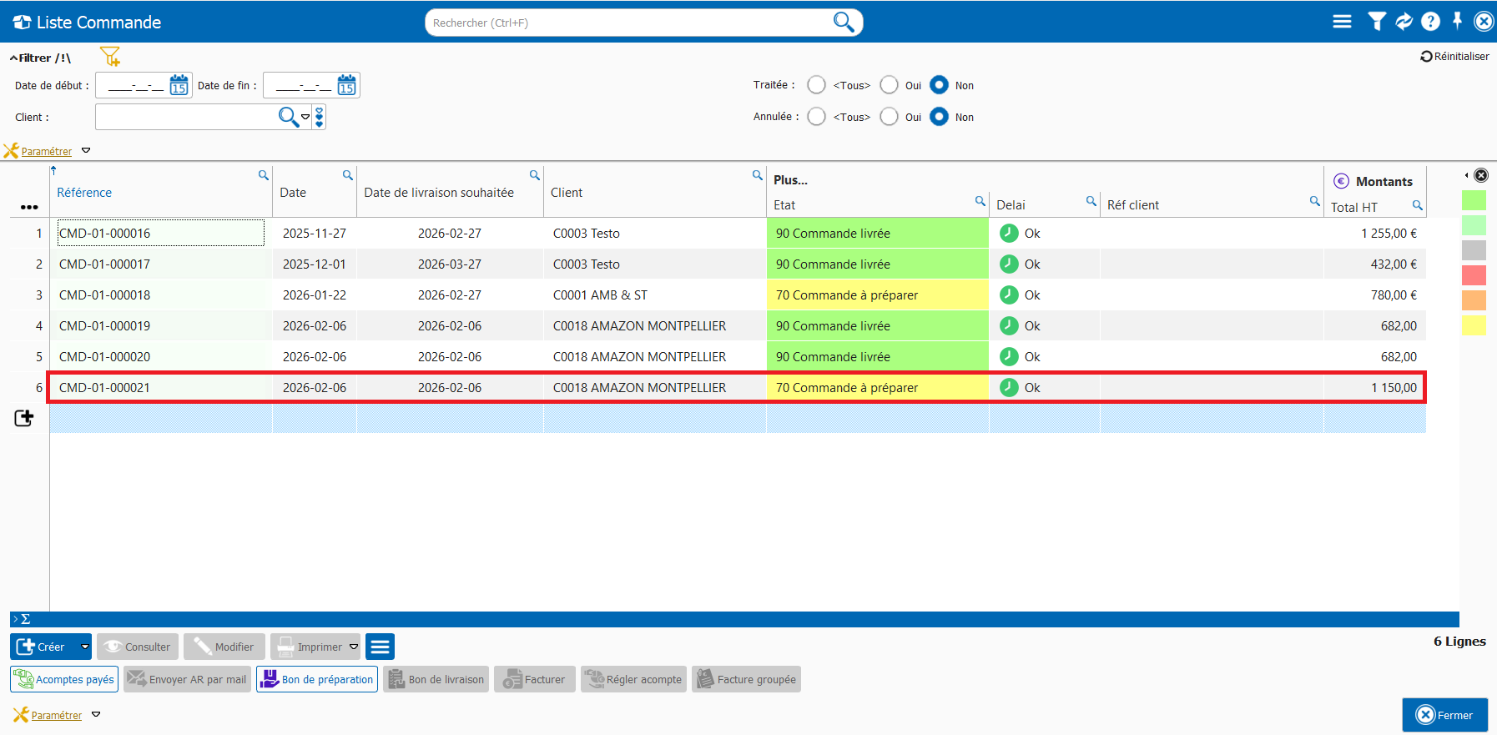Pin the window with the pushpin icon
This screenshot has width=1497, height=735.
pyautogui.click(x=1457, y=22)
